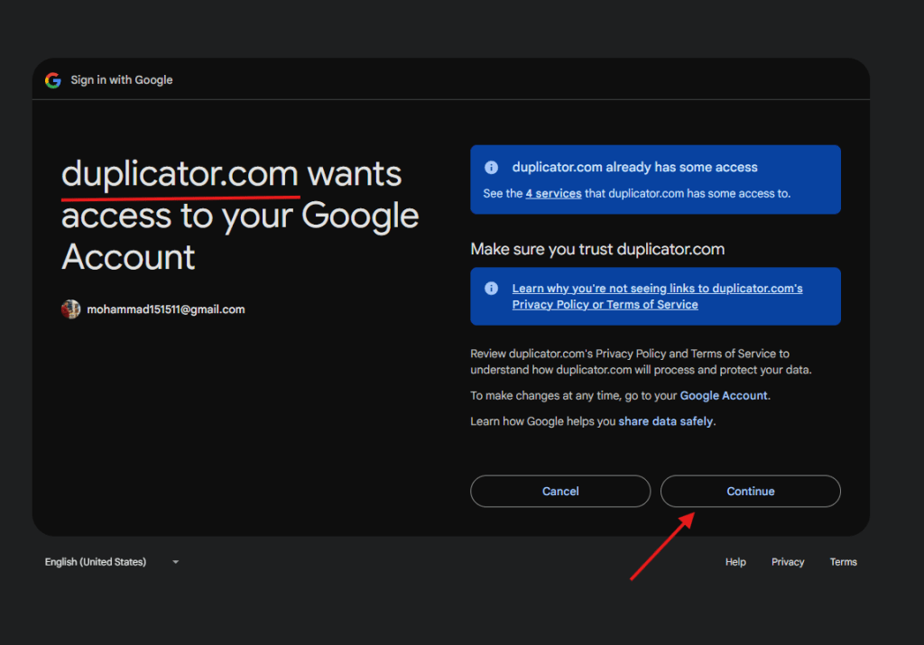Click the mohammad151511@gmail.com account email
The height and width of the screenshot is (645, 924).
coord(166,309)
